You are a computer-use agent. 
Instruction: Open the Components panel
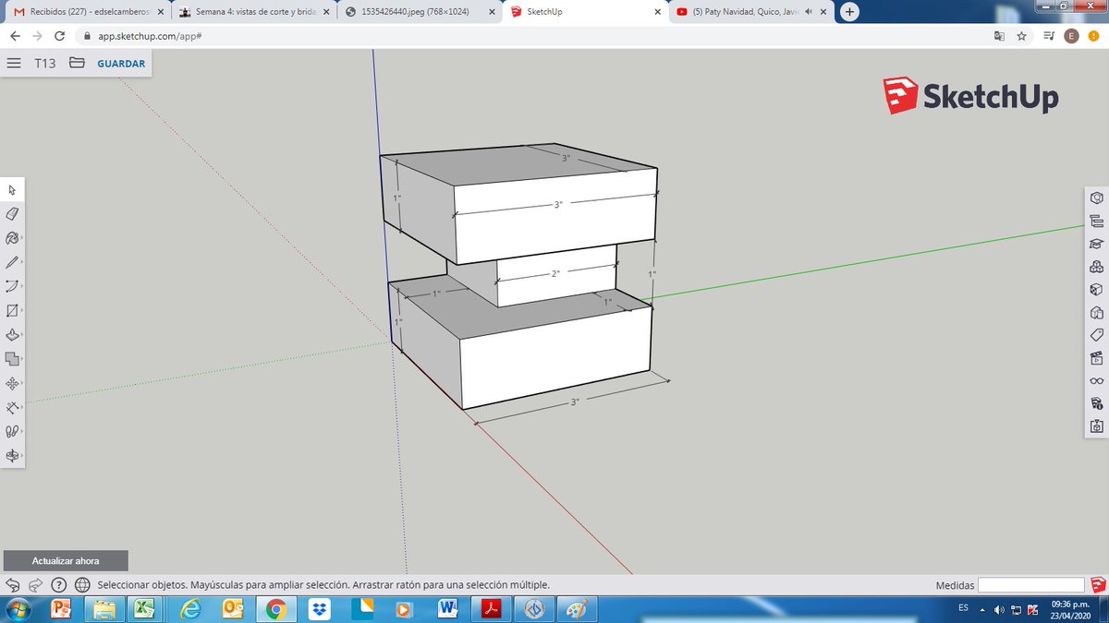click(1096, 266)
